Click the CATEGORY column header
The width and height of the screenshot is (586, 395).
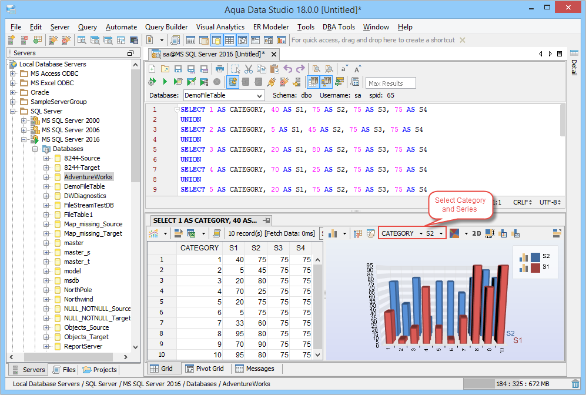click(199, 248)
